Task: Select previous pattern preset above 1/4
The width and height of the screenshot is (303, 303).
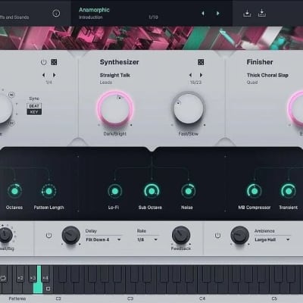Action: pyautogui.click(x=44, y=75)
